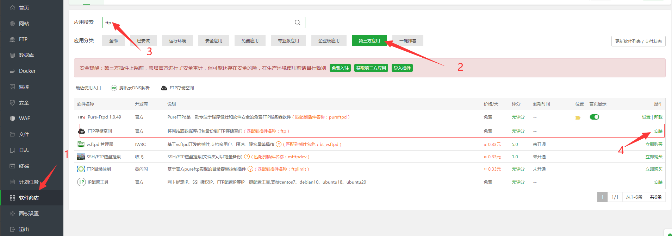Click the Docker sidebar icon
Viewport: 672px width, 236px height.
12,71
